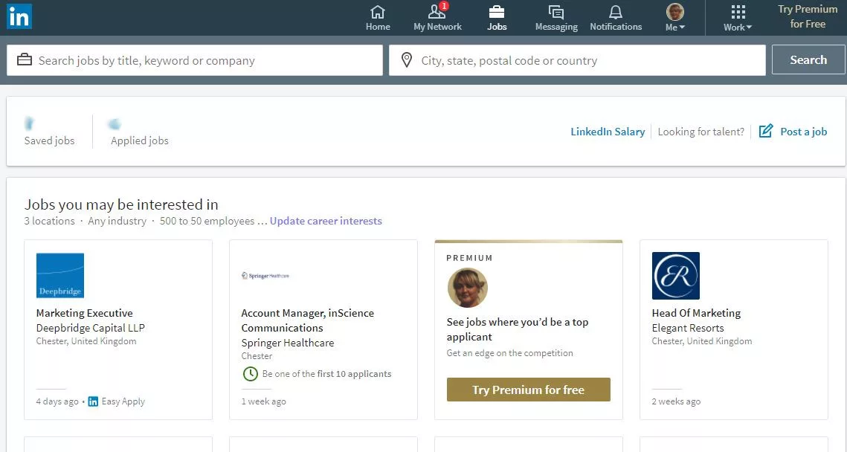Click Be one of the first 10 applicants
847x452 pixels.
[326, 374]
